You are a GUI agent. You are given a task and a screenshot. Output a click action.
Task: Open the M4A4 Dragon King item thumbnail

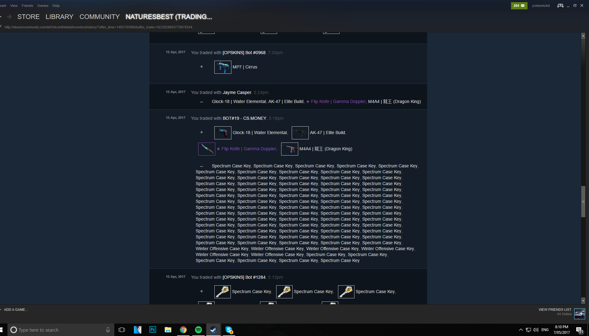click(290, 149)
